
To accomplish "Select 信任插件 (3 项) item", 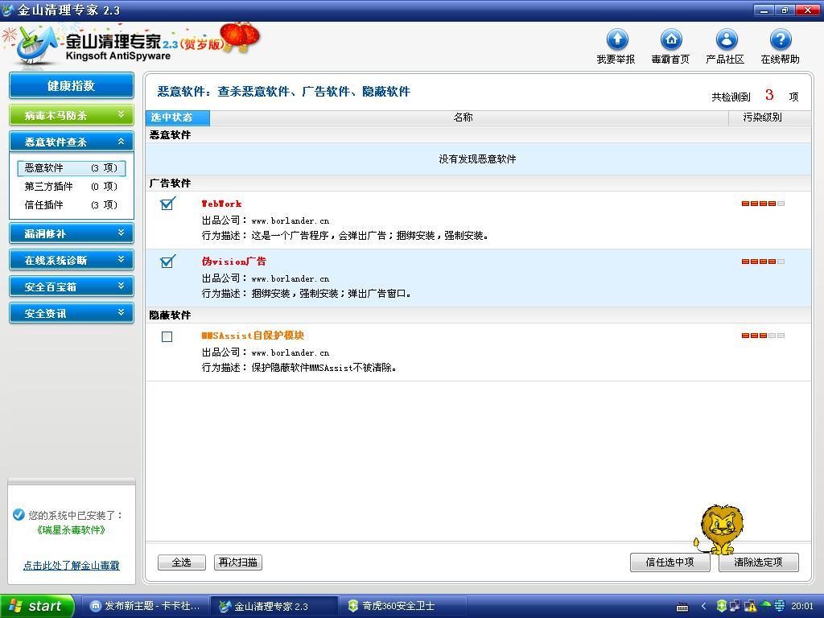I will click(72, 205).
